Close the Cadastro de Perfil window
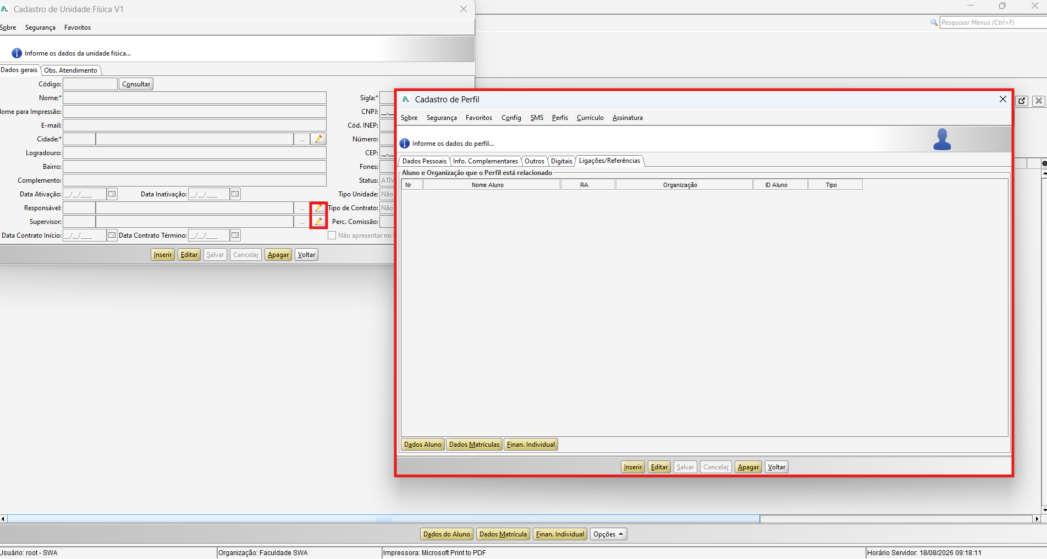The height and width of the screenshot is (559, 1047). pyautogui.click(x=1003, y=99)
